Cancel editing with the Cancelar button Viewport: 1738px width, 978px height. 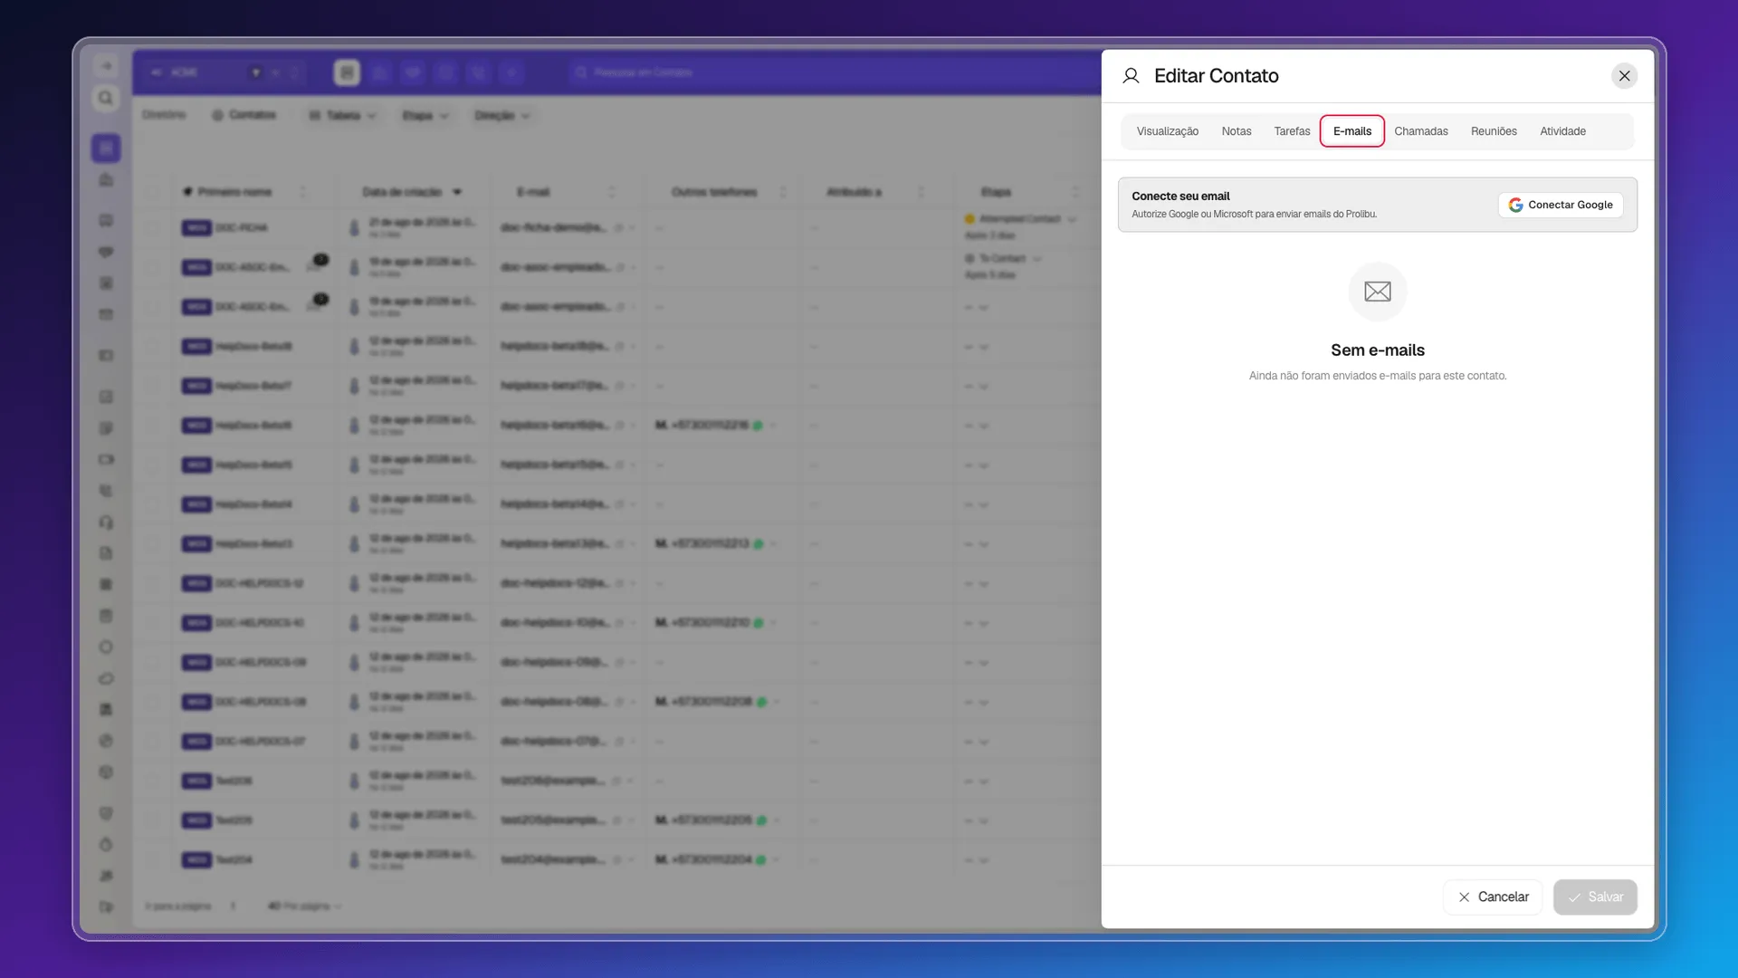click(x=1493, y=896)
